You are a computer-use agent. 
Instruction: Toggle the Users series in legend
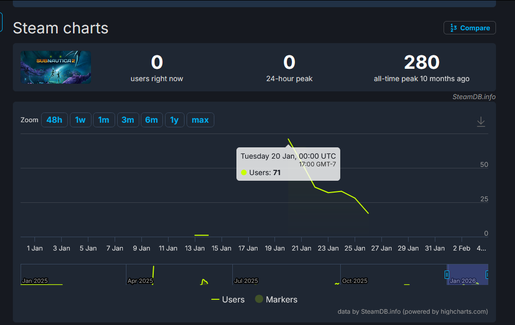pos(228,299)
